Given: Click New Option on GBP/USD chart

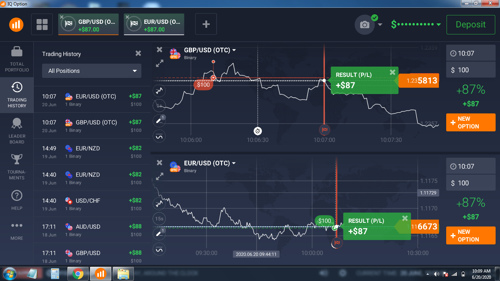Looking at the screenshot, I should coord(470,123).
